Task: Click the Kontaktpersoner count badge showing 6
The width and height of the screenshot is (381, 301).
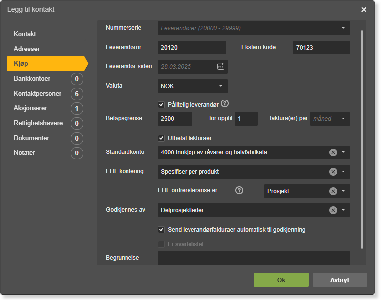Action: coord(77,94)
